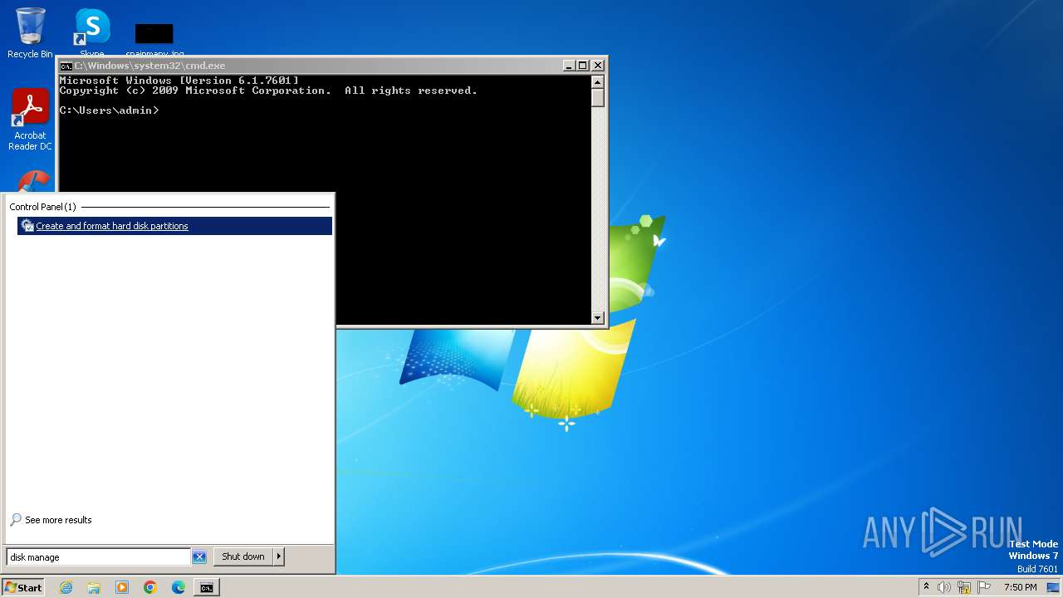The height and width of the screenshot is (598, 1063).
Task: Open the Recycle Bin desktop icon
Action: (30, 33)
